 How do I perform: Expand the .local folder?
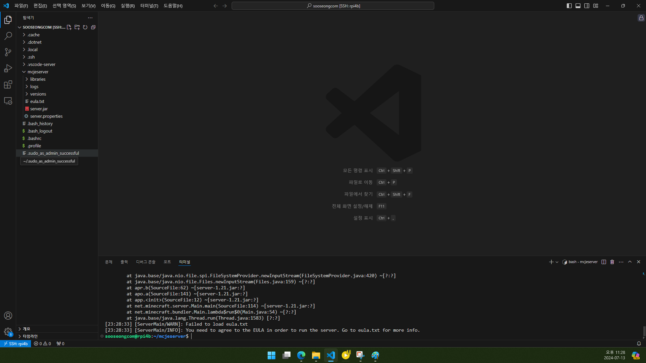57,49
